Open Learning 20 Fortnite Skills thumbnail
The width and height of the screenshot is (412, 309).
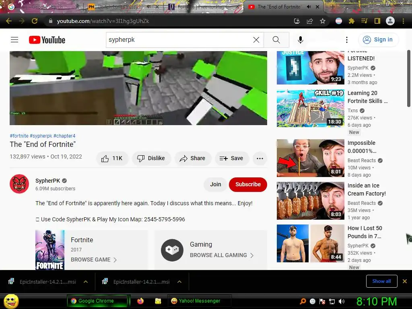[311, 108]
